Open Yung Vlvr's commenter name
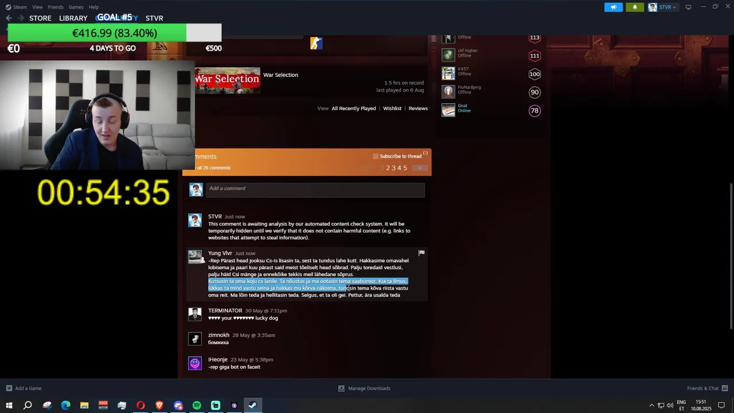 [x=220, y=253]
